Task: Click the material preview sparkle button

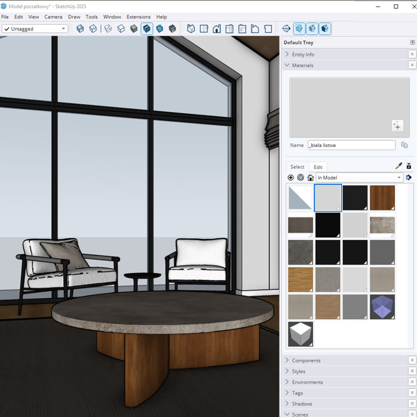Action: coord(397,126)
